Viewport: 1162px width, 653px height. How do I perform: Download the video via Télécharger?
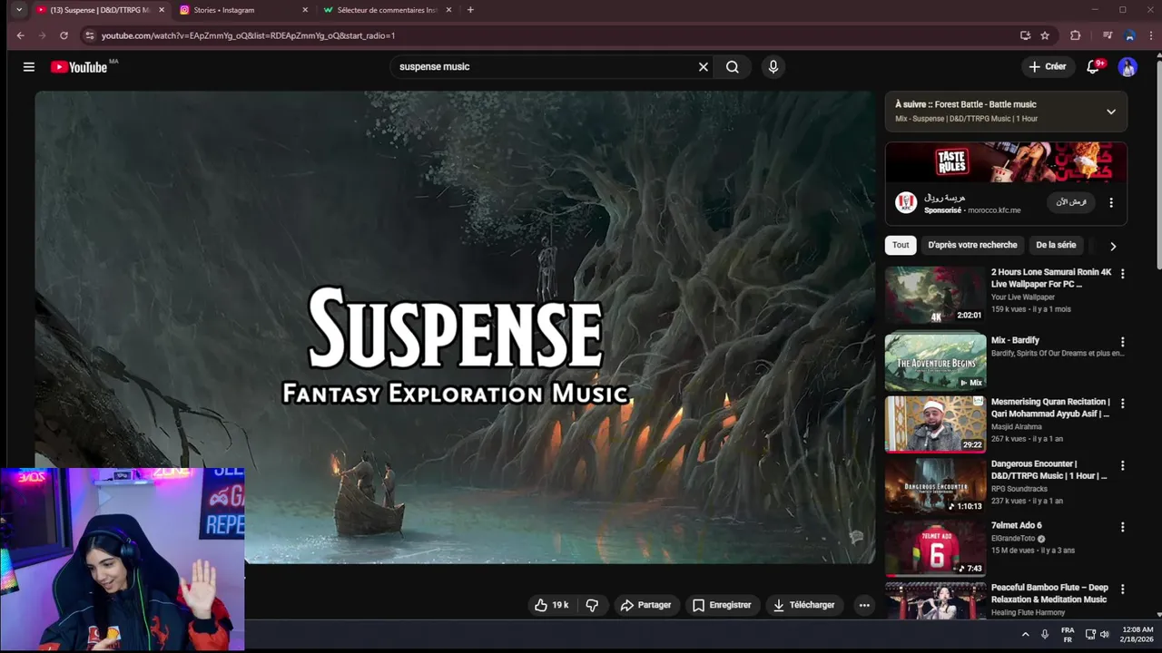click(x=803, y=605)
